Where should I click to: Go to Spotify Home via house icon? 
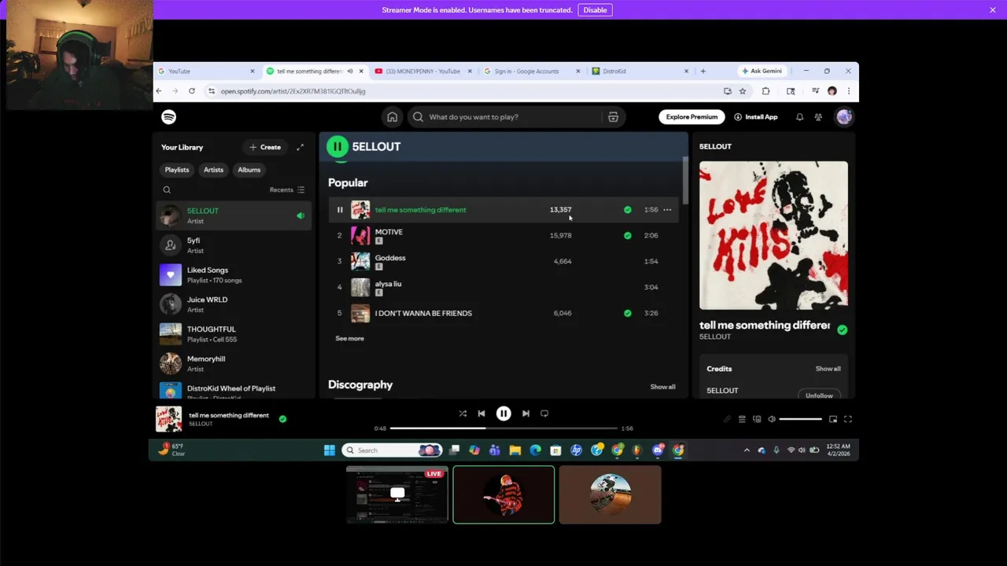[x=392, y=117]
